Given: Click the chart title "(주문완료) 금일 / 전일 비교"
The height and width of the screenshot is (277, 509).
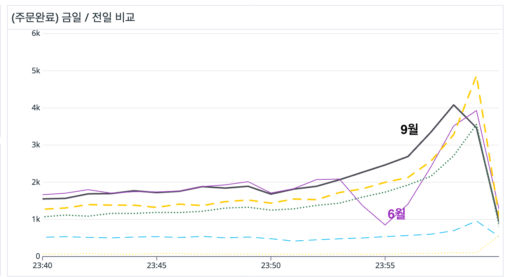Looking at the screenshot, I should click(x=73, y=18).
